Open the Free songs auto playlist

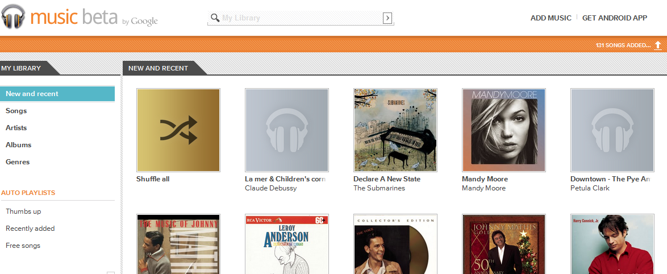click(23, 246)
